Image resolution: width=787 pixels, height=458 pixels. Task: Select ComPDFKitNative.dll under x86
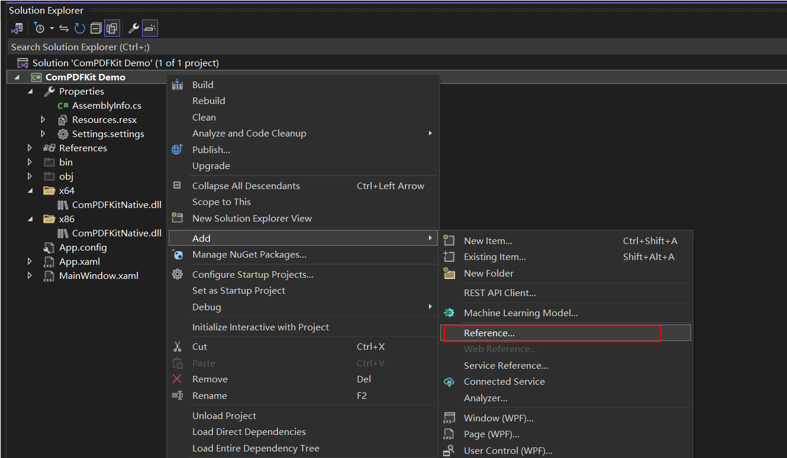point(117,233)
